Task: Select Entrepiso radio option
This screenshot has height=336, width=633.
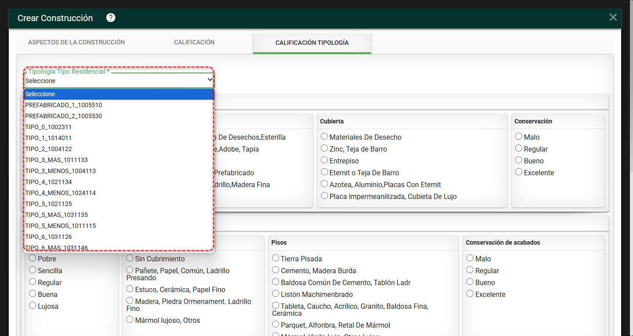Action: 324,160
